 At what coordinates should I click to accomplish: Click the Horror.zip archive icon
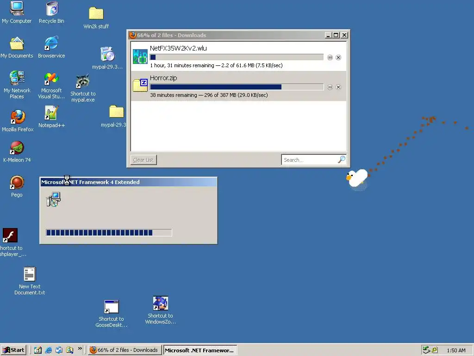(x=140, y=86)
